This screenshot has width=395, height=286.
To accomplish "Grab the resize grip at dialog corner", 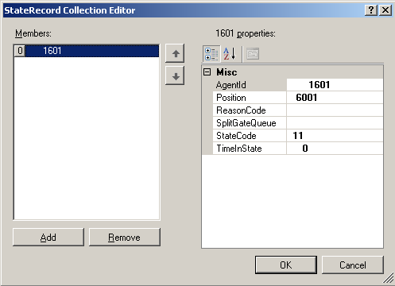I will point(389,278).
